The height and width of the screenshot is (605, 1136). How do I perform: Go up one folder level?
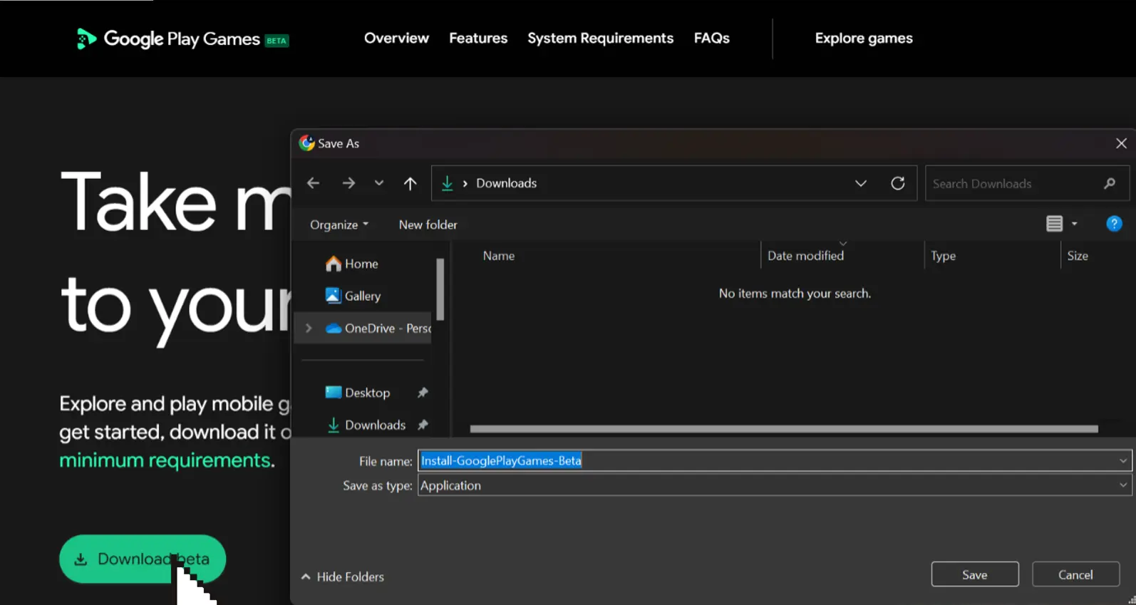click(x=410, y=183)
